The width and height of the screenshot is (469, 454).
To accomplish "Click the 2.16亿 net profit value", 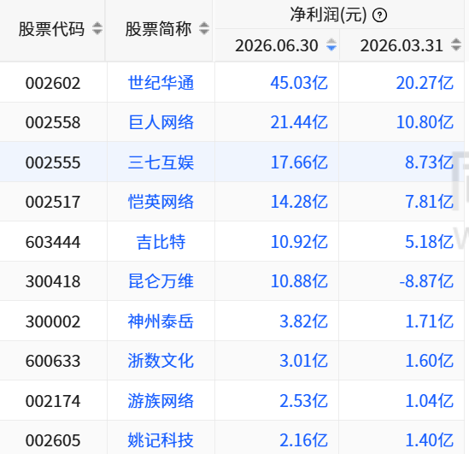I will click(x=303, y=440).
